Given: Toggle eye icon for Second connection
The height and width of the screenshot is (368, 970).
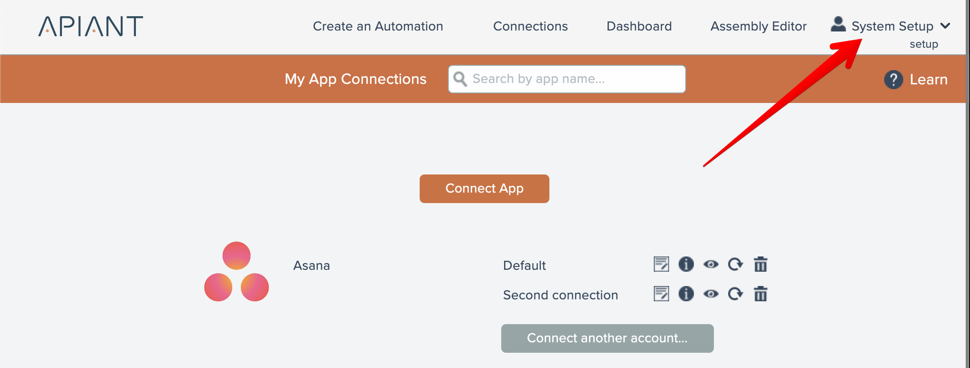Looking at the screenshot, I should pyautogui.click(x=711, y=294).
